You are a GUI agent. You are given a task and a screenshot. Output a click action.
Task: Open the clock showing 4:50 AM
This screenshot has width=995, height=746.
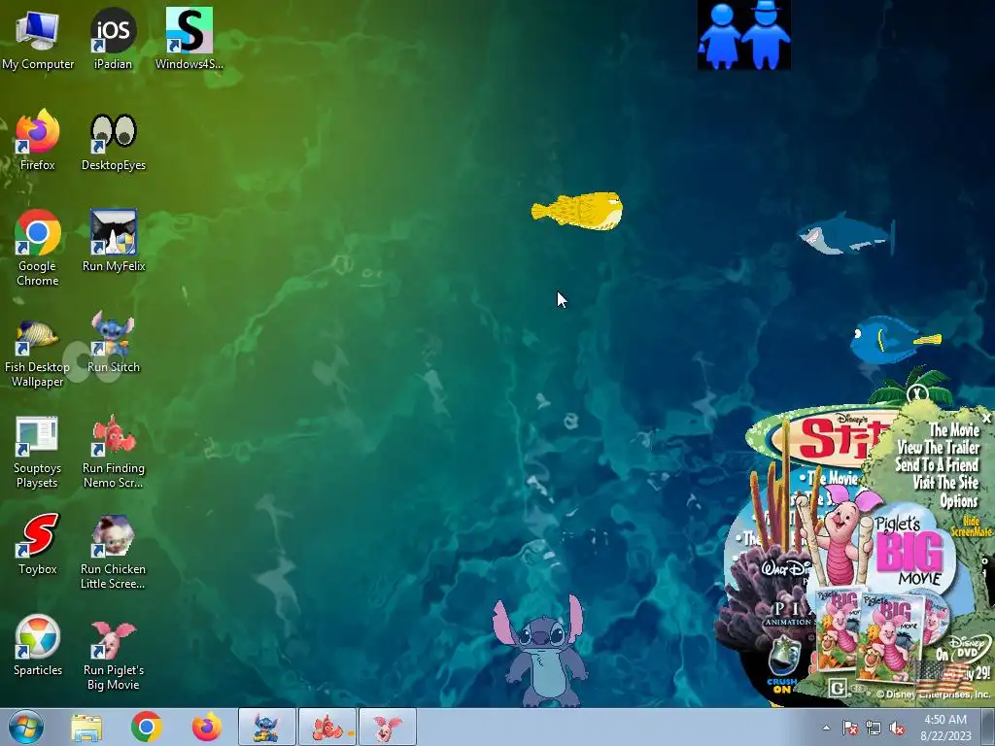[945, 728]
